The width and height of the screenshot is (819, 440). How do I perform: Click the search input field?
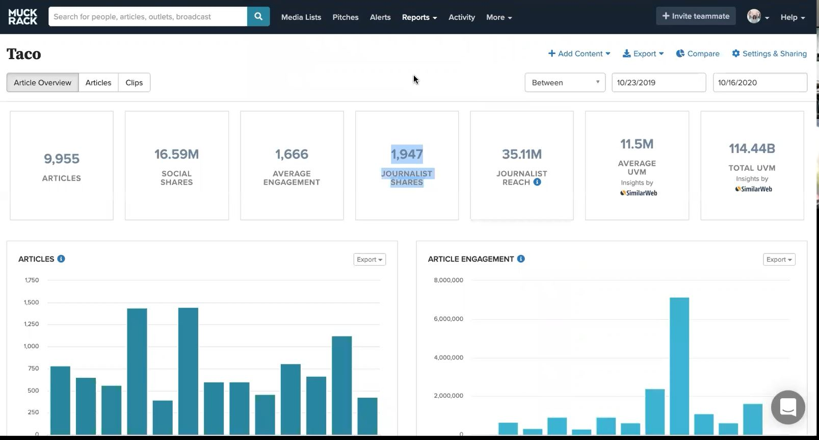coord(148,16)
